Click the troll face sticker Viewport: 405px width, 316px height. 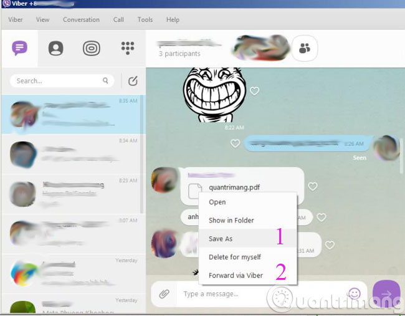(x=214, y=95)
